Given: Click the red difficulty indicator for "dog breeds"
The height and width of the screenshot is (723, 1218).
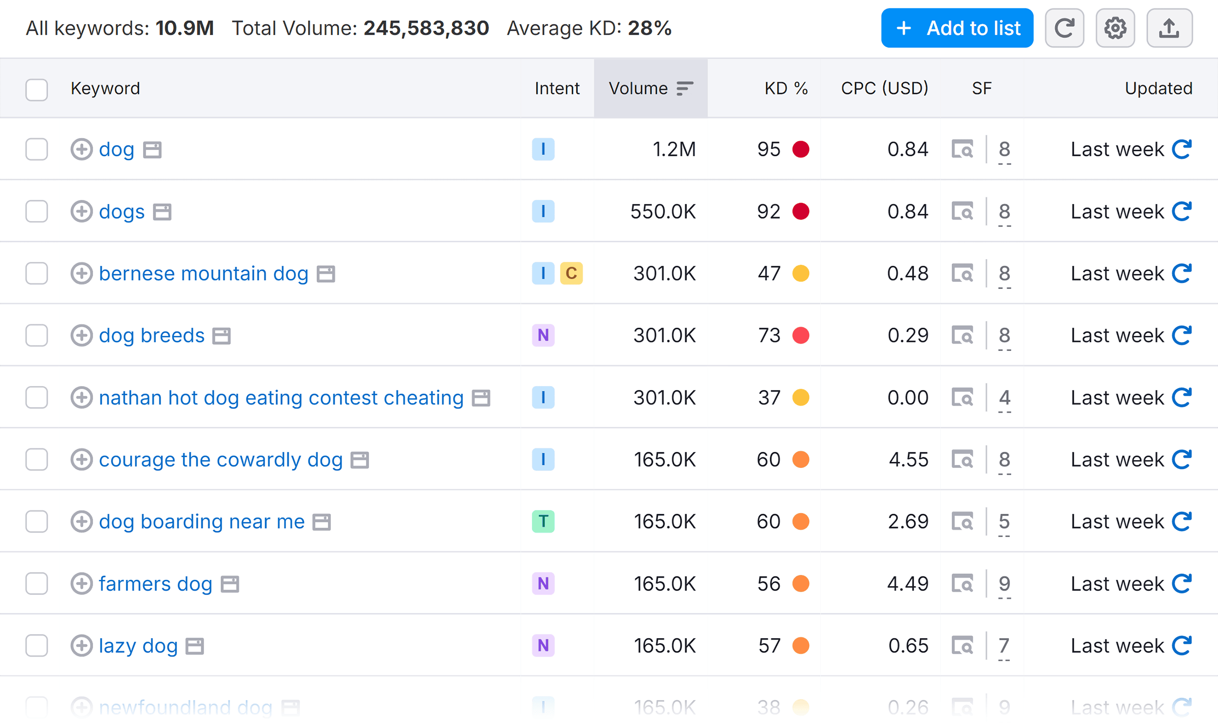Looking at the screenshot, I should click(801, 335).
